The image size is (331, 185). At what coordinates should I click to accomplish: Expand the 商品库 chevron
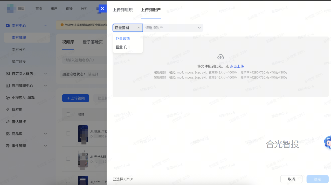pos(45,134)
